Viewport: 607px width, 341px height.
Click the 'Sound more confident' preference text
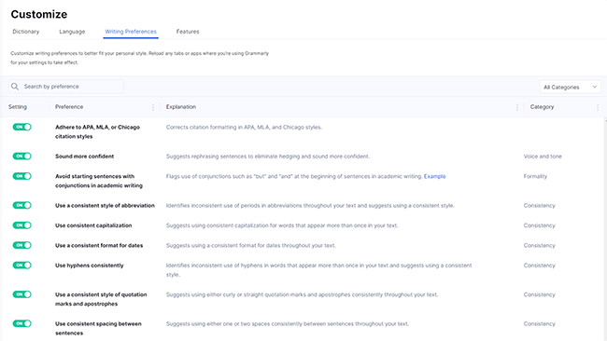tap(84, 157)
